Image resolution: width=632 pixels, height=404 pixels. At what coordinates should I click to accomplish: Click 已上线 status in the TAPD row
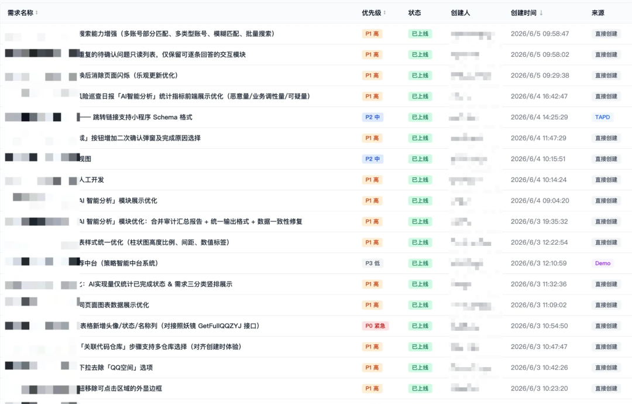pyautogui.click(x=420, y=117)
